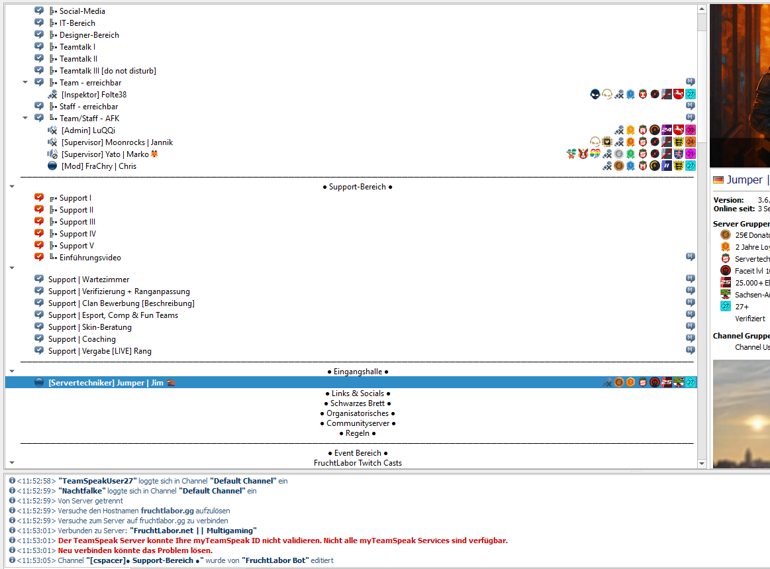
Task: Click the Faceit lvl icon under Server Gruppen
Action: [x=726, y=270]
